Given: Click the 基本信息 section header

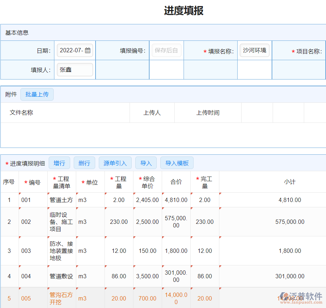Looking at the screenshot, I should click(15, 33).
